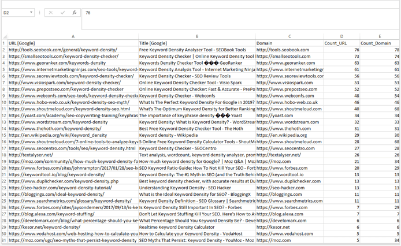This screenshot has height=246, width=401.
Task: Select column E header
Action: 380,36
